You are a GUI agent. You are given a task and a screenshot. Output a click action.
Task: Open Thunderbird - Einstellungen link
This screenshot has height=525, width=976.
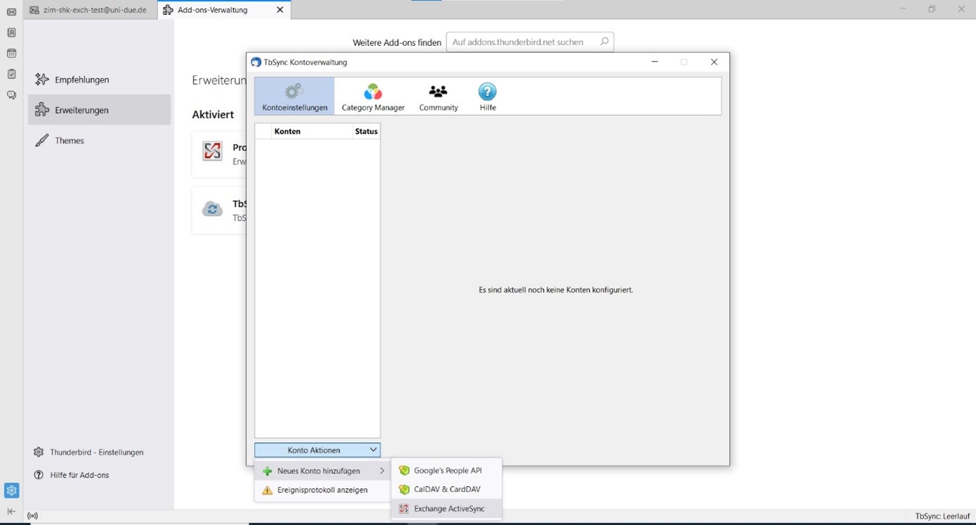click(96, 452)
